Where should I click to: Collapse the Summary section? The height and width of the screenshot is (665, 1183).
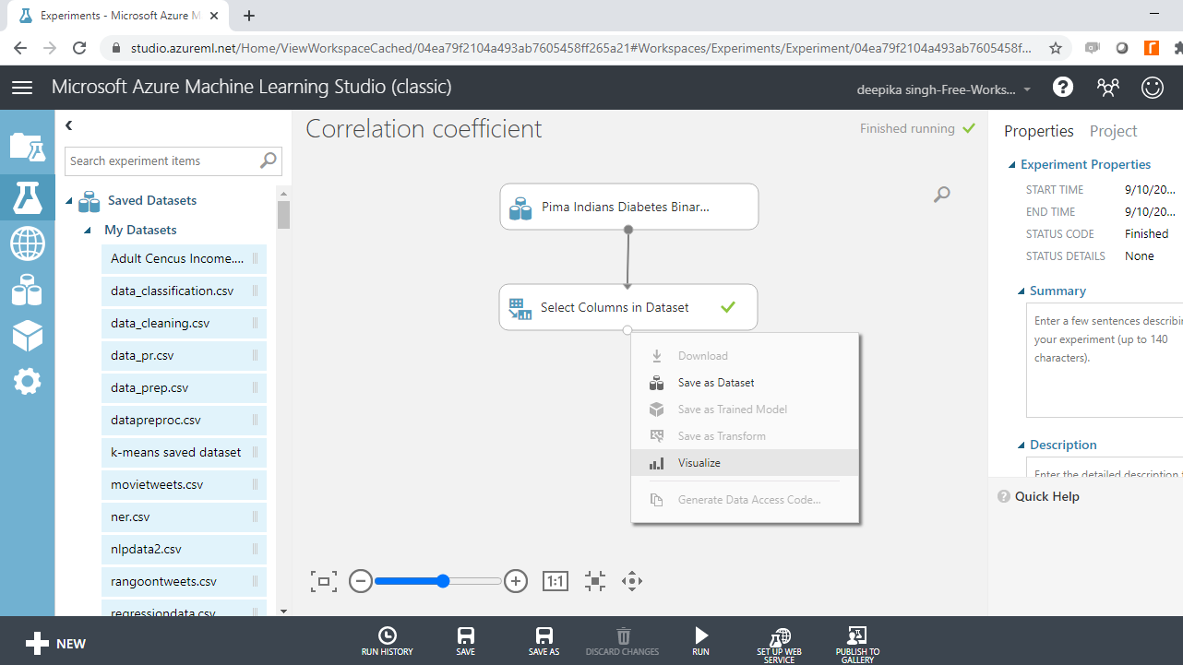point(1022,291)
